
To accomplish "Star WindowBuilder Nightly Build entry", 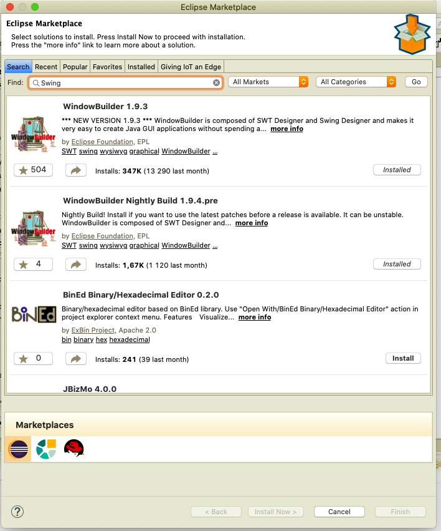I will 33,264.
